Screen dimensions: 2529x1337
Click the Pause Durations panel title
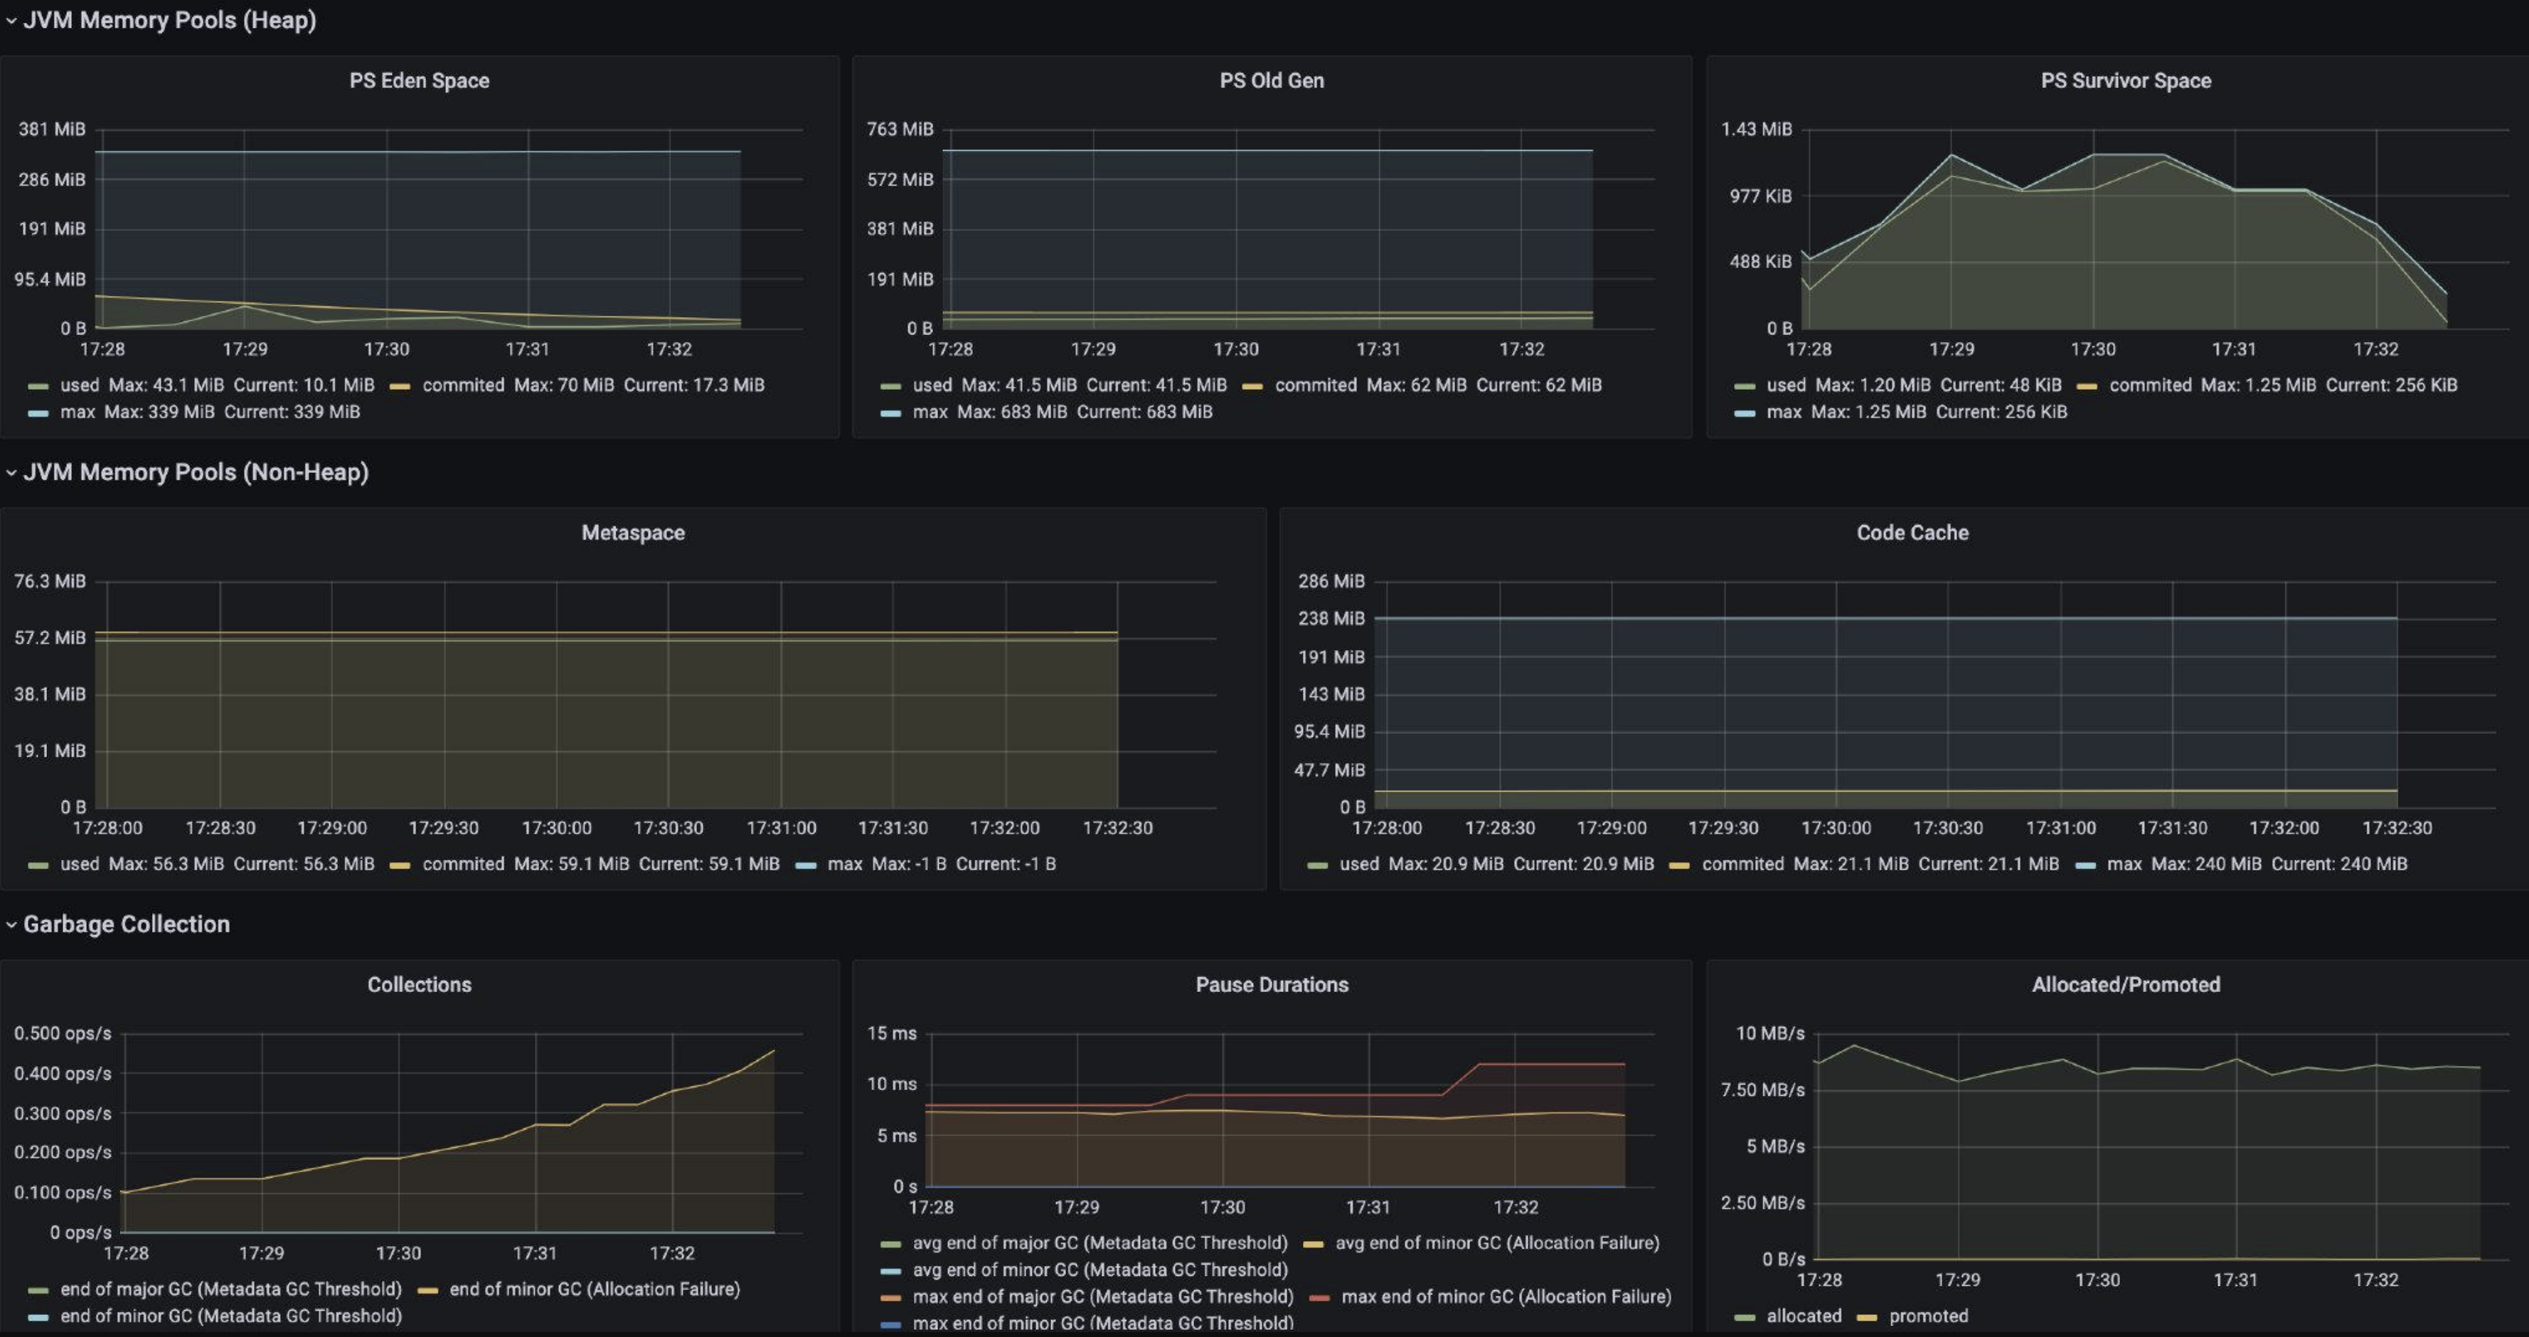point(1272,984)
